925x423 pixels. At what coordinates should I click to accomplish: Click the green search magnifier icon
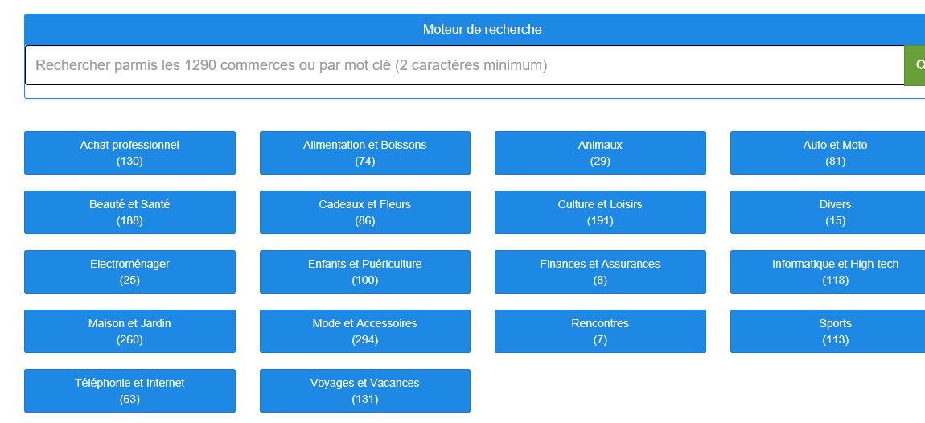pyautogui.click(x=915, y=65)
